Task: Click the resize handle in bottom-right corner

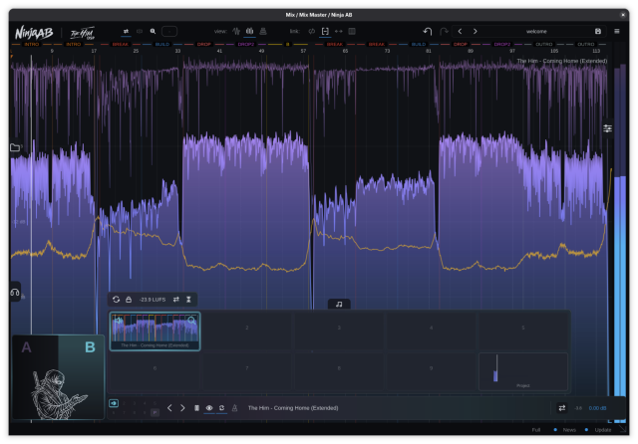Action: coord(623,429)
